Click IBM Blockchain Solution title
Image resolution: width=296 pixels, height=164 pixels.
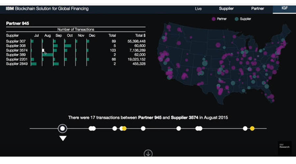click(47, 9)
